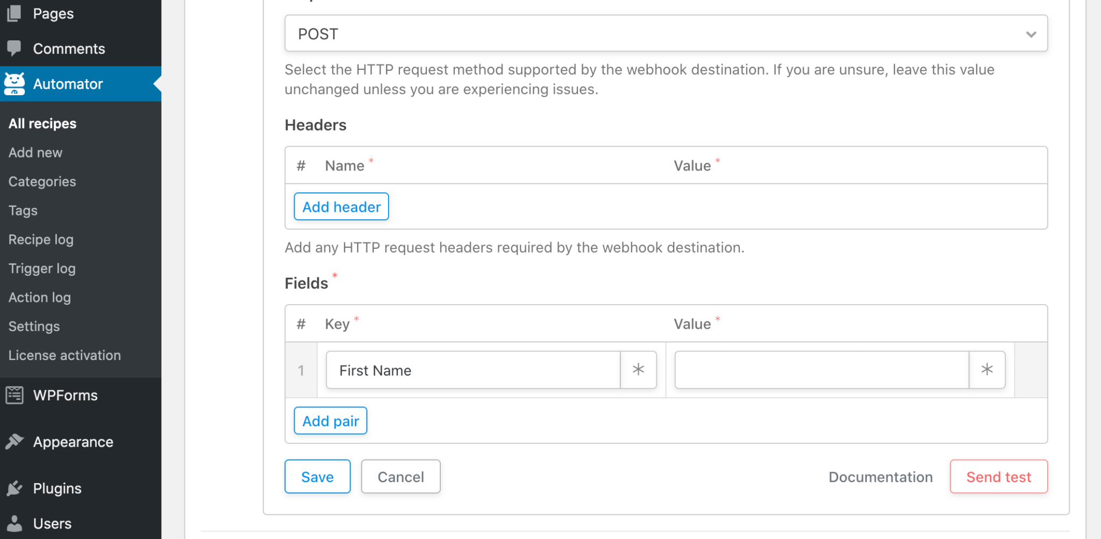Click the asterisk token icon beside Value field
Viewport: 1101px width, 539px height.
point(986,370)
